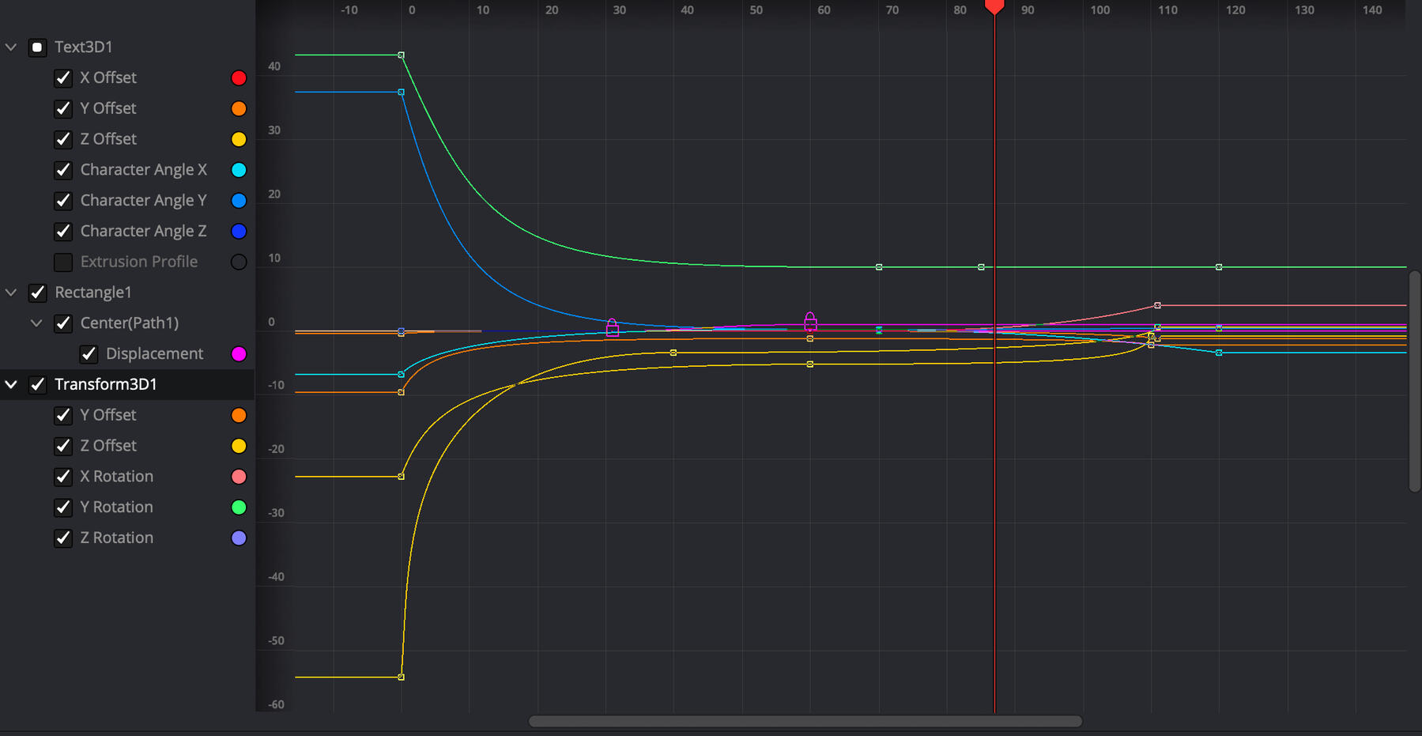Click the red color dot beside X Offset

tap(238, 78)
